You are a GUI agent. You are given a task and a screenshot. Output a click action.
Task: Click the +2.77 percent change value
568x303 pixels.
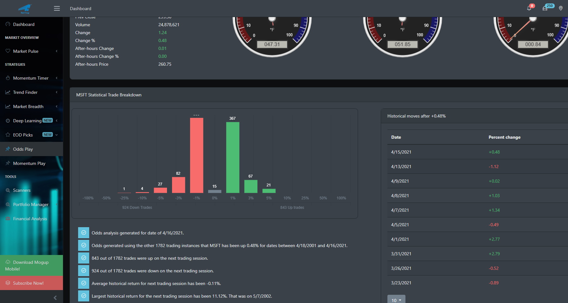(494, 239)
